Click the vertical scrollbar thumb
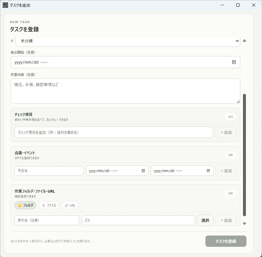This screenshot has height=257, width=262. click(x=245, y=155)
